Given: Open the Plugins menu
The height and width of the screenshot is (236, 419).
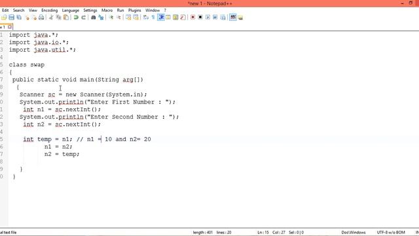Looking at the screenshot, I should pyautogui.click(x=134, y=10).
